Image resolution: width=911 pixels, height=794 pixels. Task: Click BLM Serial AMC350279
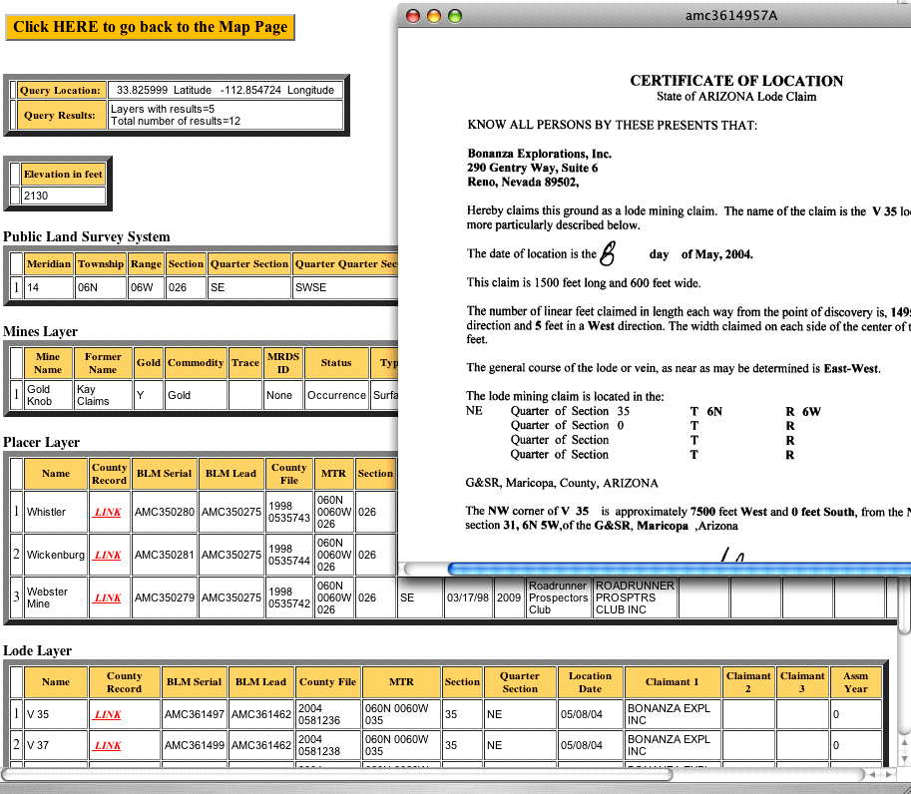tap(165, 597)
